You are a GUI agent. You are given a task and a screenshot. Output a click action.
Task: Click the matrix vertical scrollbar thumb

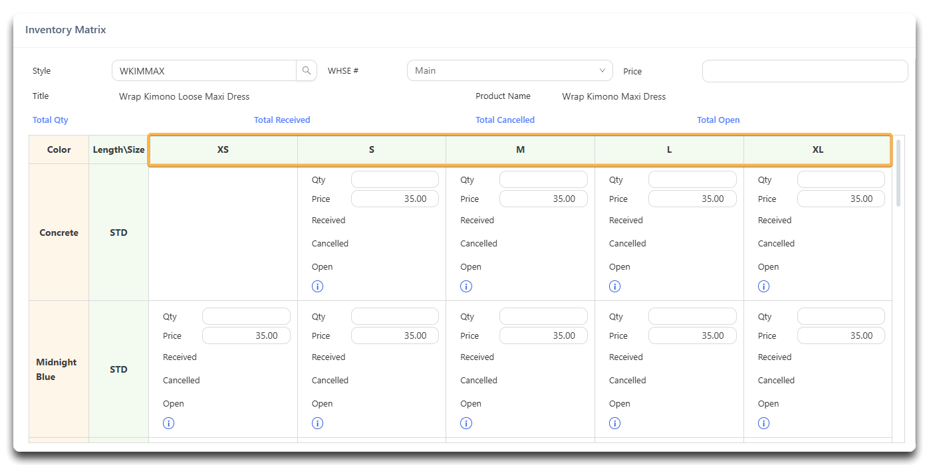coord(899,173)
